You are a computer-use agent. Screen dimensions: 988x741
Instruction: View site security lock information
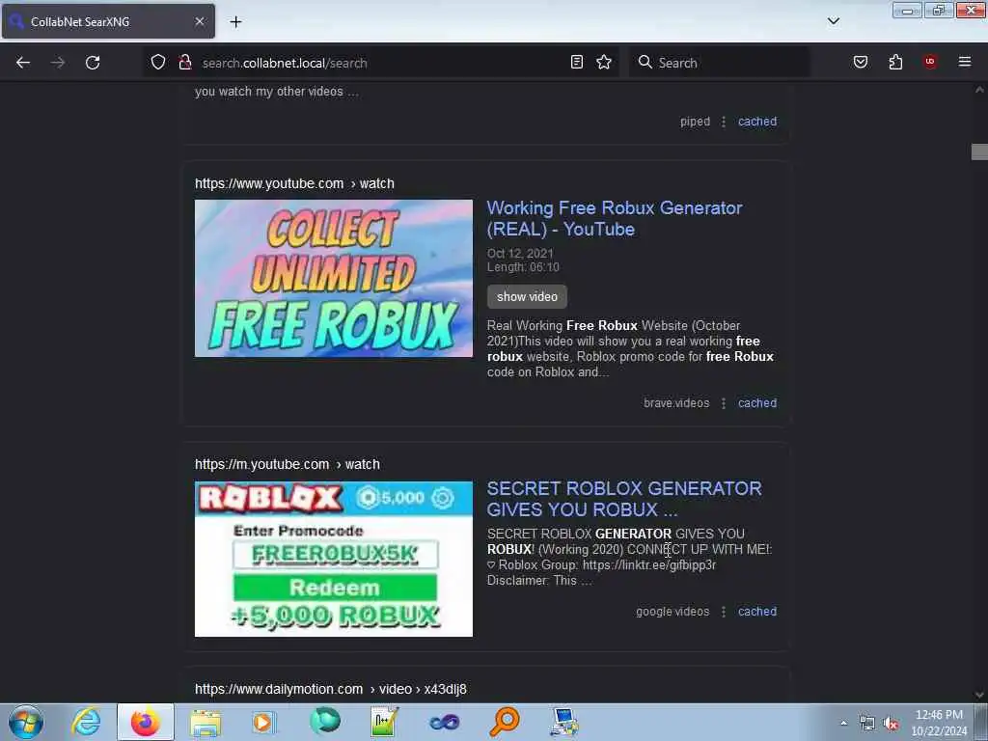click(x=184, y=62)
